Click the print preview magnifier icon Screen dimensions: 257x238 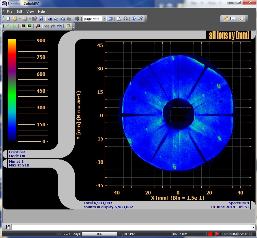coord(119,19)
